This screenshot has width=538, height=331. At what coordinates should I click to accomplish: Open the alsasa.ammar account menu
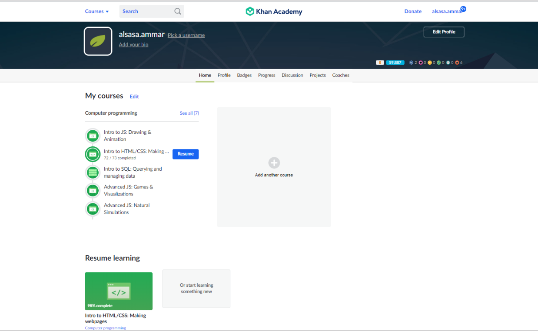[446, 11]
